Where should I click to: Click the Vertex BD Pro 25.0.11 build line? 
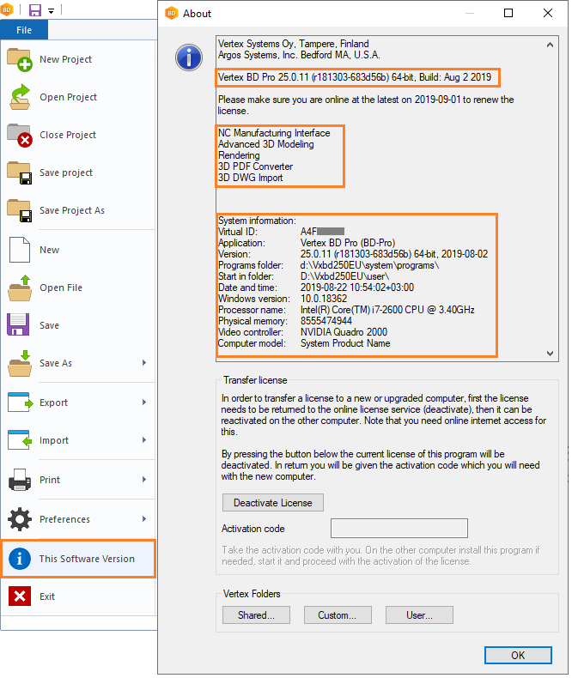click(355, 77)
